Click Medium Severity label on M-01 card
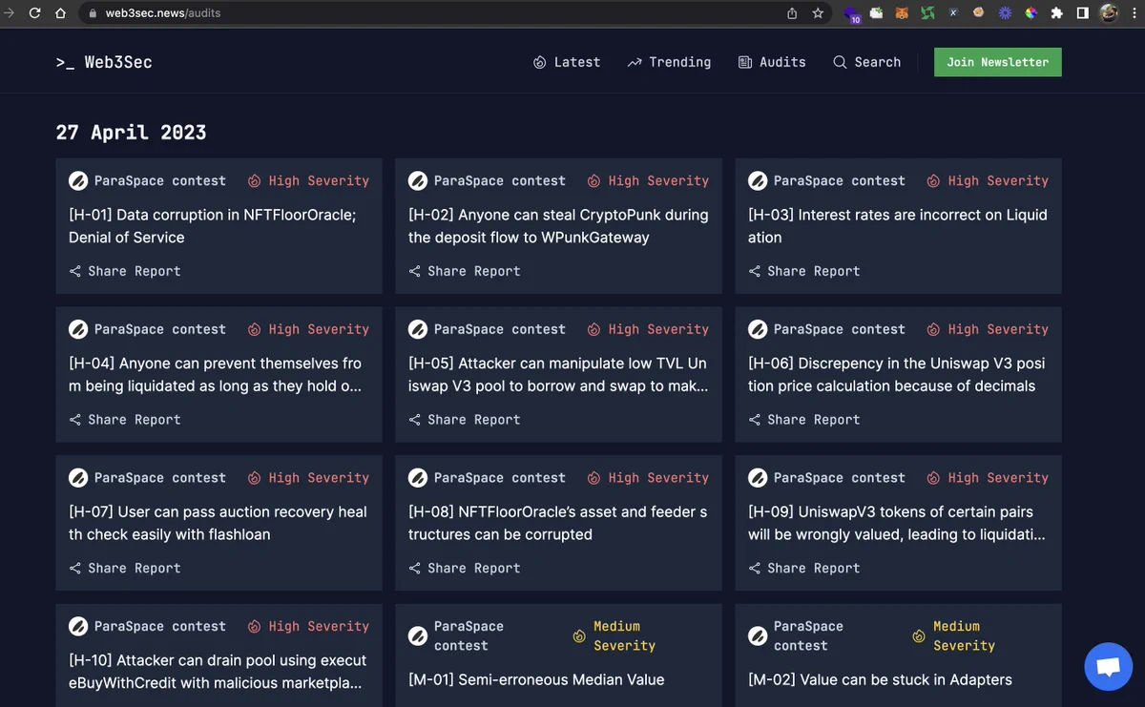 tap(625, 635)
